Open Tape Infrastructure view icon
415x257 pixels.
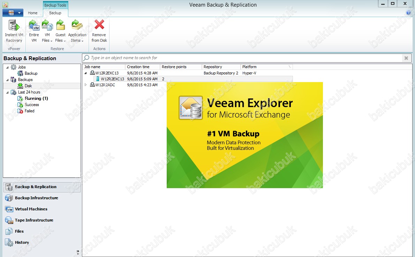tap(9, 220)
